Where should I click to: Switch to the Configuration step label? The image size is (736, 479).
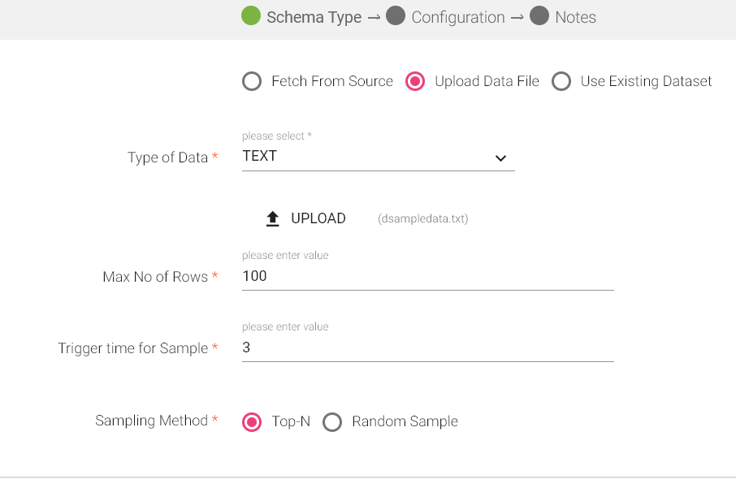(457, 17)
